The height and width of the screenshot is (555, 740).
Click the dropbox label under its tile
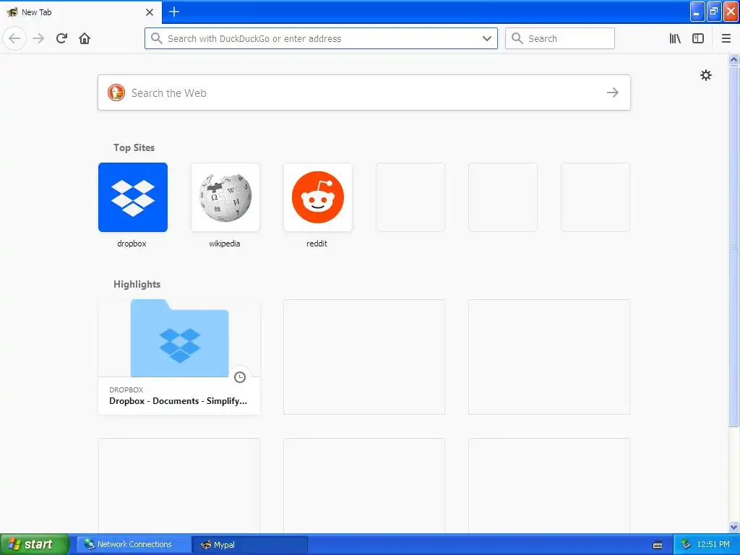(x=132, y=244)
